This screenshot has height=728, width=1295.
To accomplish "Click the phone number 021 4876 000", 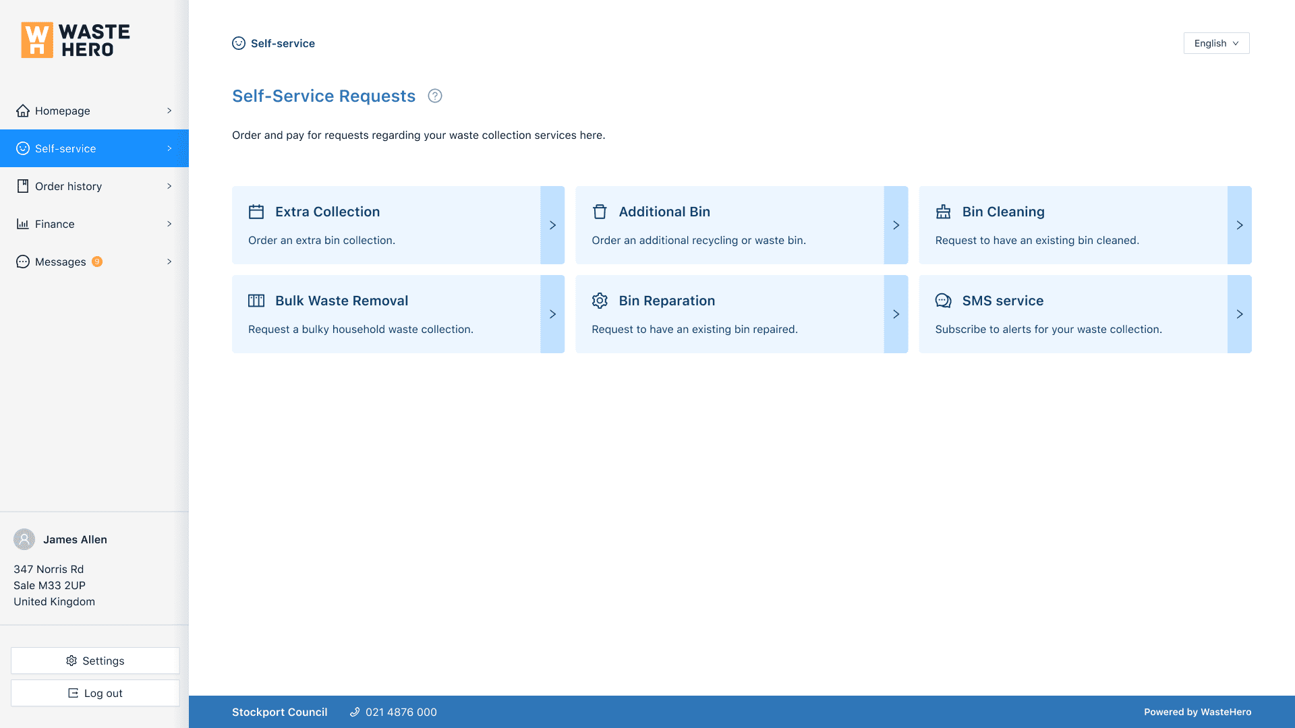I will 401,712.
